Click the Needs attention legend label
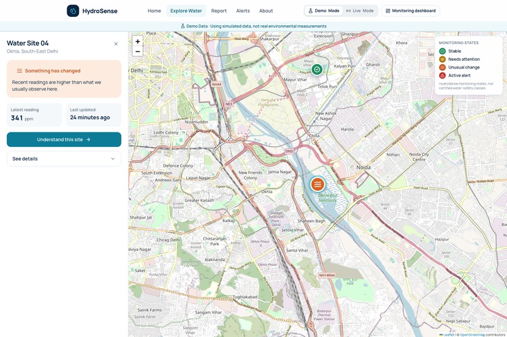The height and width of the screenshot is (337, 507). click(x=464, y=59)
